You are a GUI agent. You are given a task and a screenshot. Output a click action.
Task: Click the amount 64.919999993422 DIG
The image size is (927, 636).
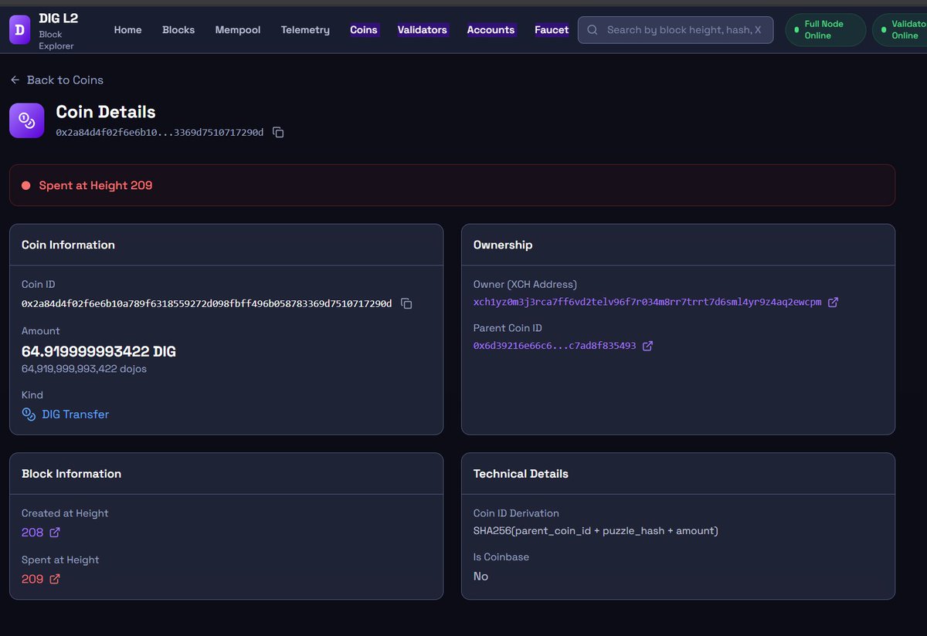(99, 352)
